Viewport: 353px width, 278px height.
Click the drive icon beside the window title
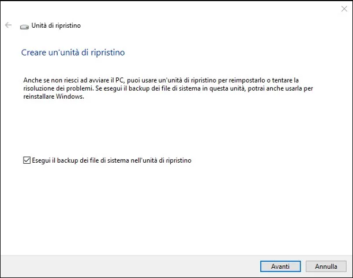click(x=24, y=26)
